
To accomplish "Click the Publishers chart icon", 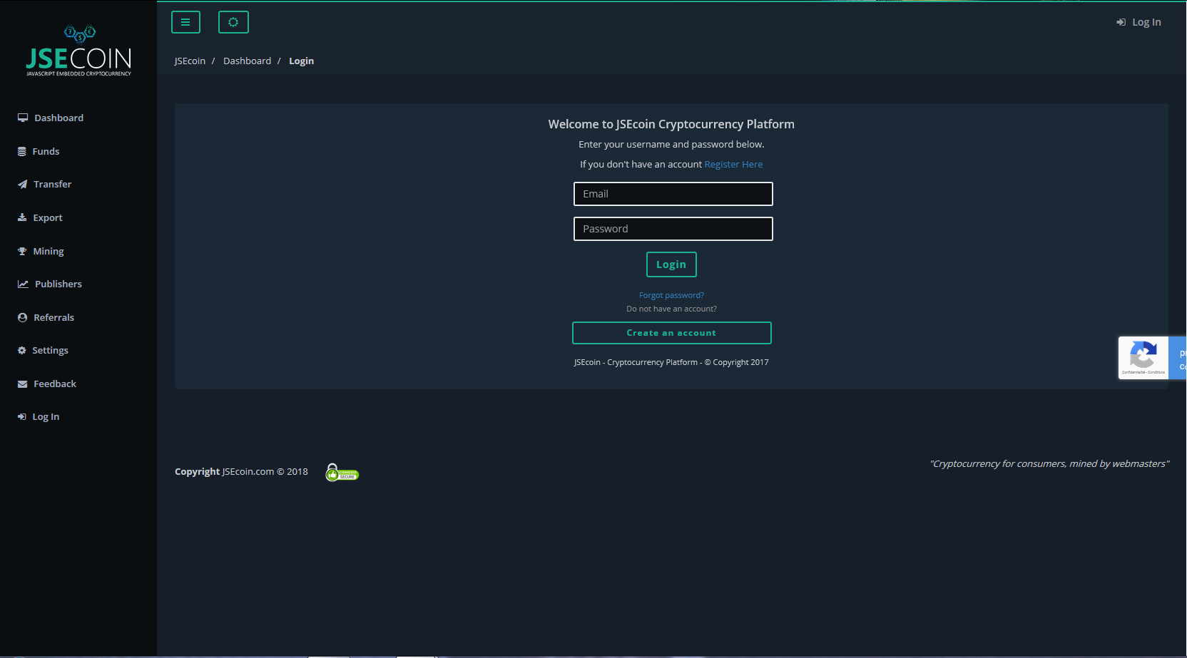I will tap(24, 284).
